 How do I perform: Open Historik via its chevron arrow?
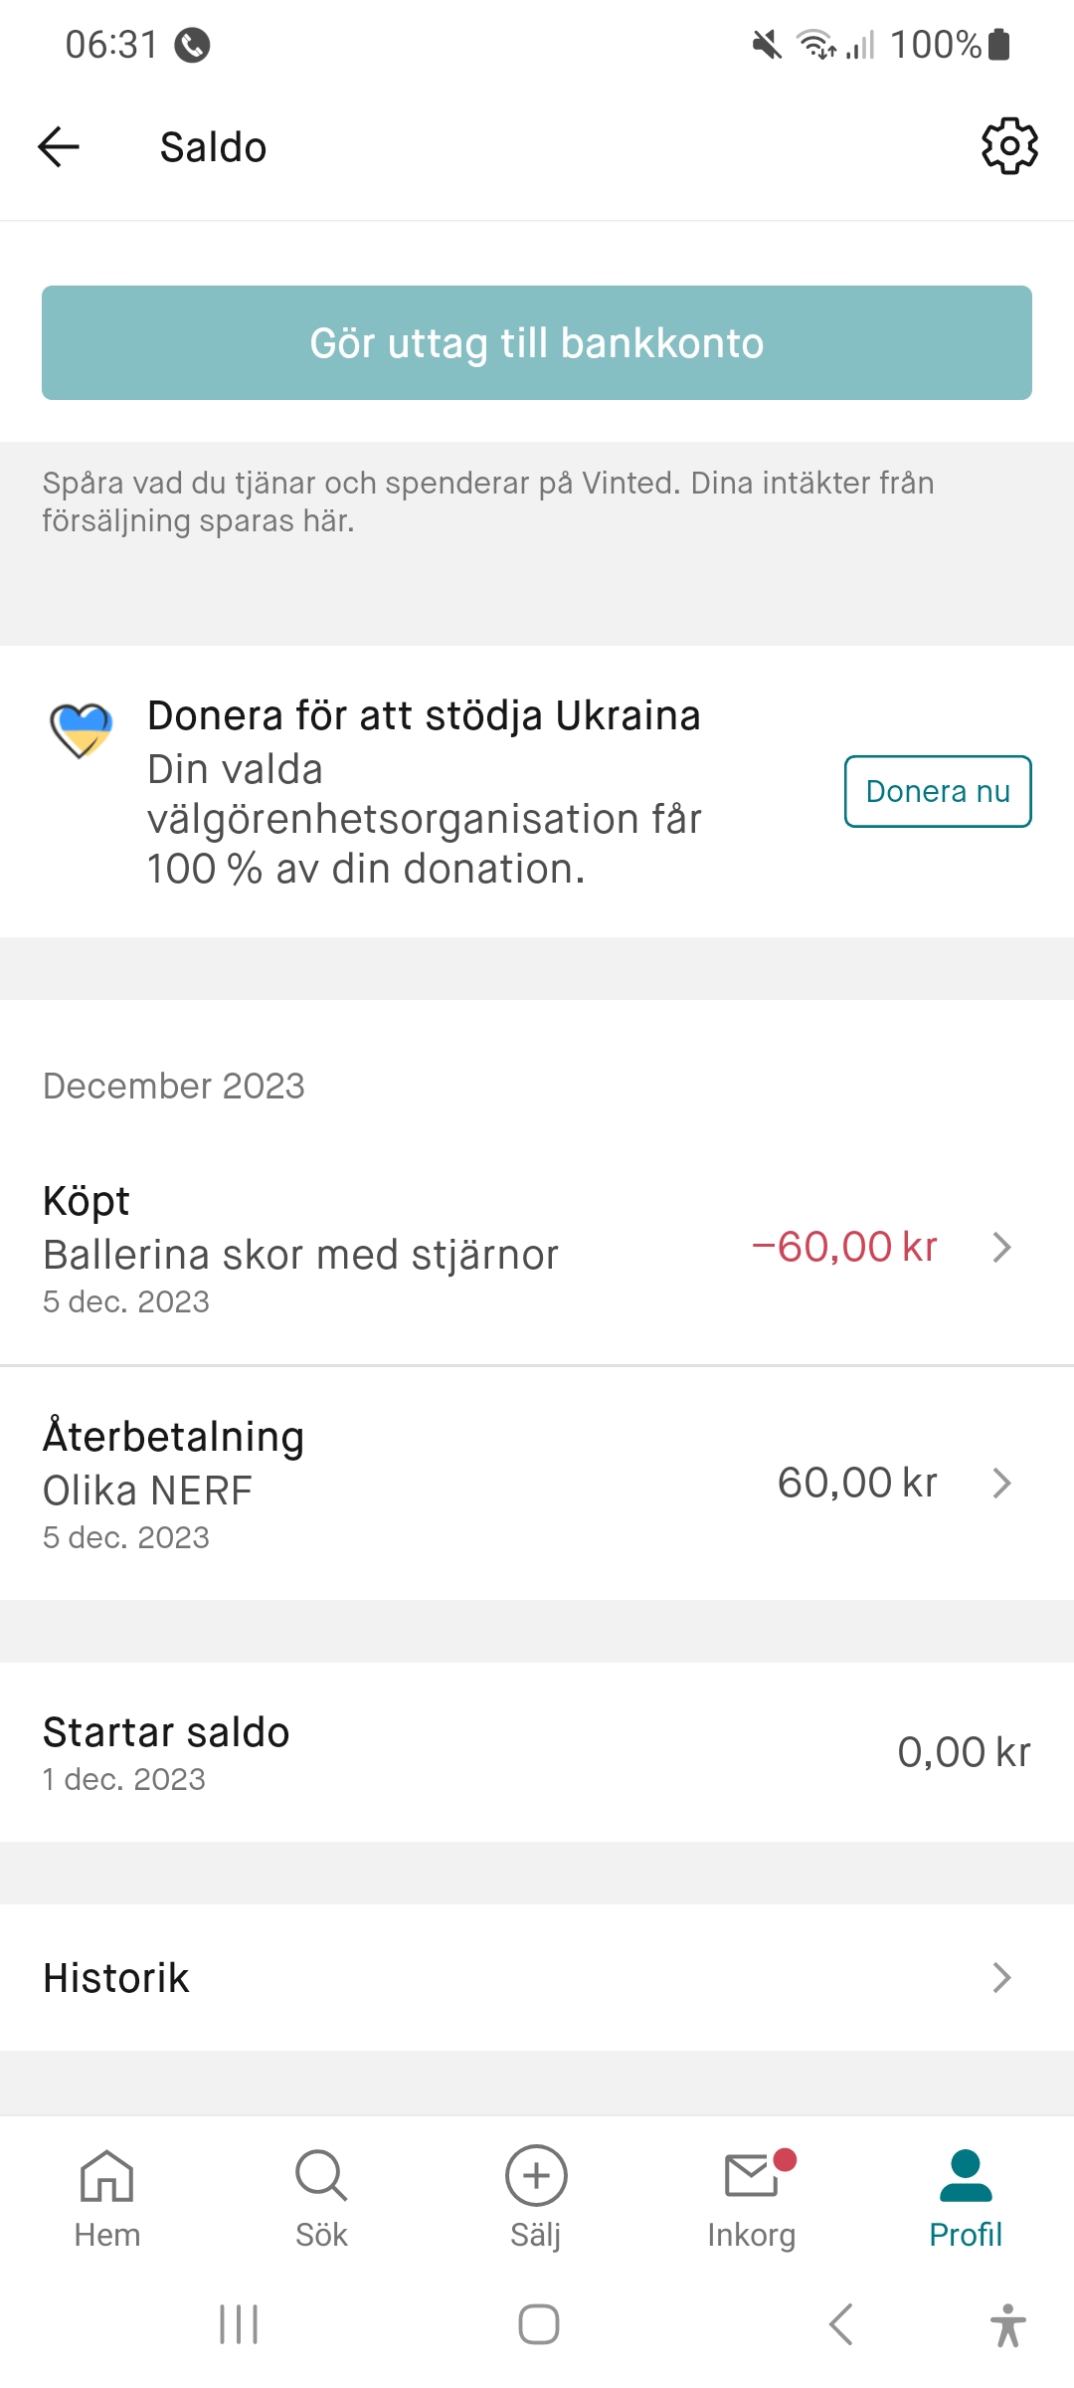[x=1001, y=1978]
